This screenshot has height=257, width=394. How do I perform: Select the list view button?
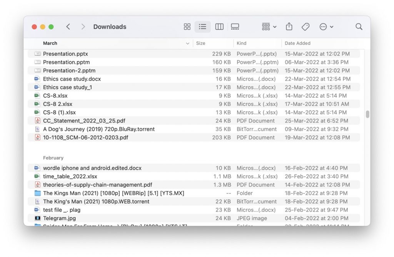click(202, 27)
